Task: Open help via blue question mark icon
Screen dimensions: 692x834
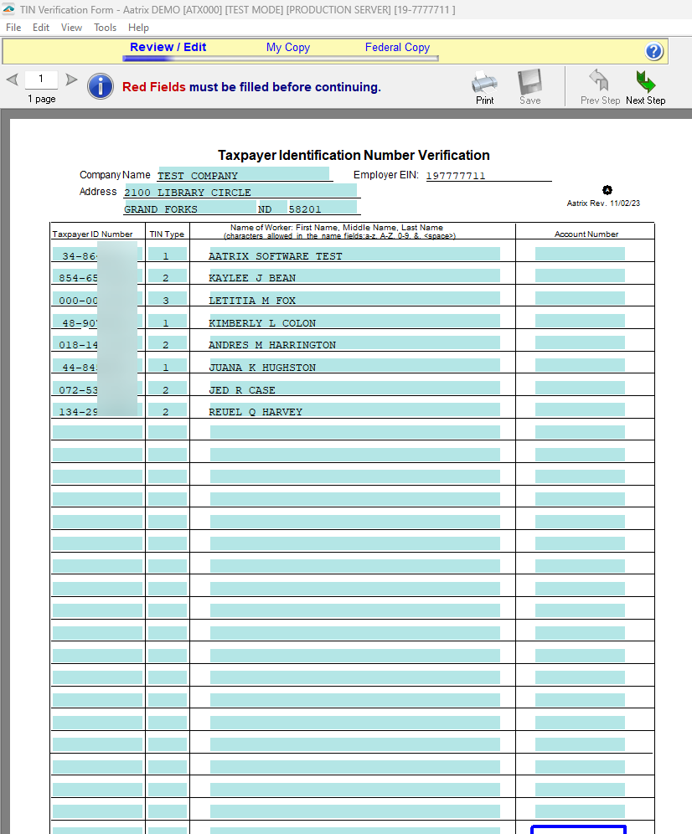Action: 654,52
